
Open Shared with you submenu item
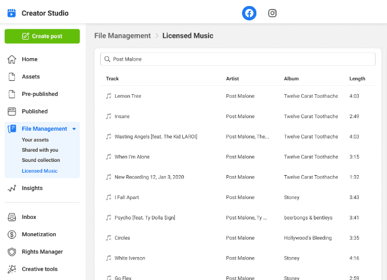tap(40, 150)
